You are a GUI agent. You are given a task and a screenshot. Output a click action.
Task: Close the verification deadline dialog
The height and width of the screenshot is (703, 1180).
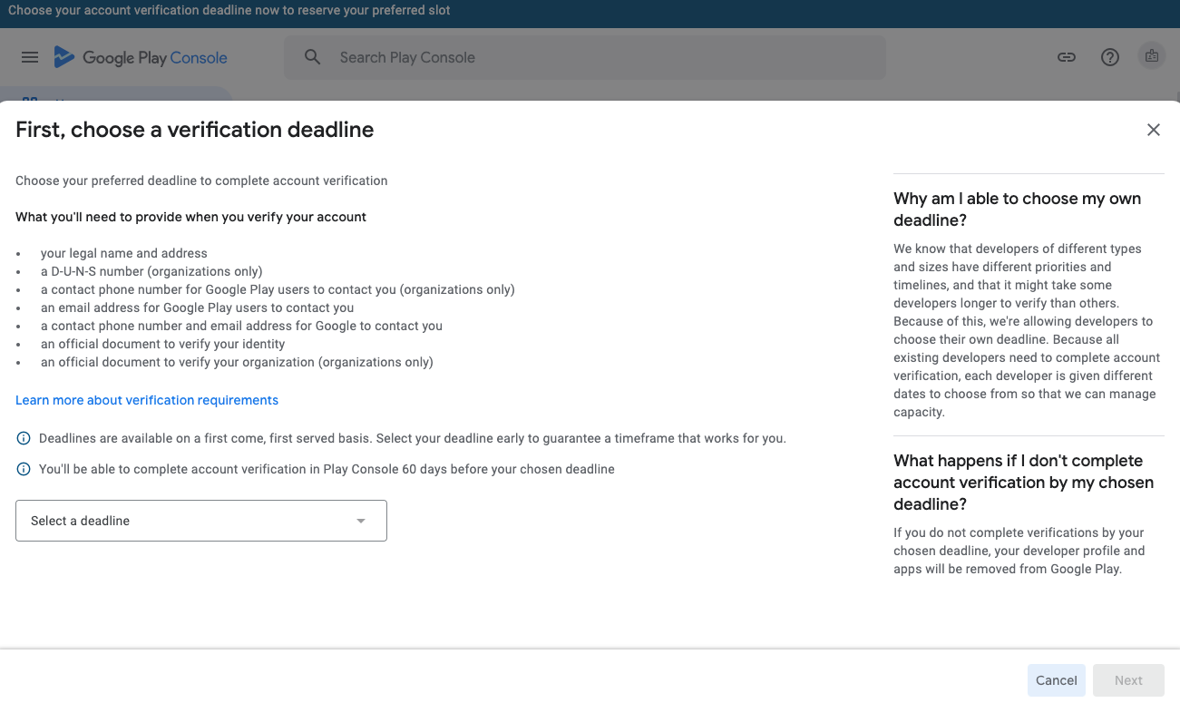1154,130
